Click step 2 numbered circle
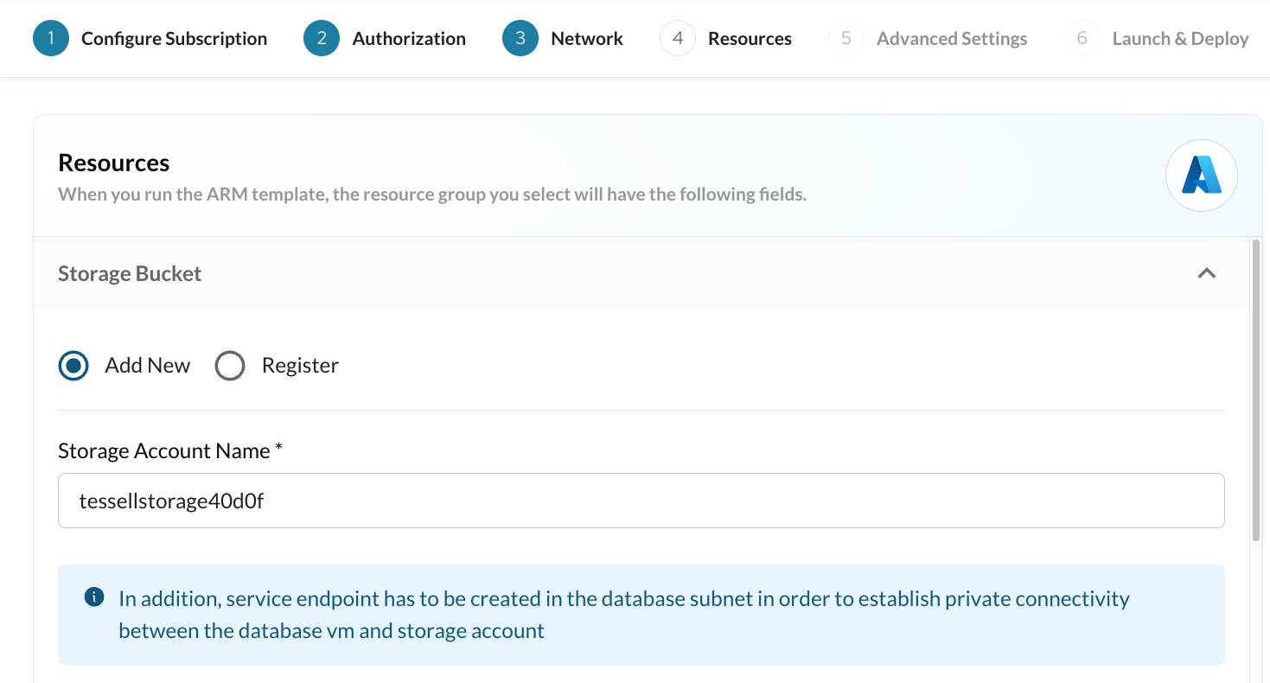 322,39
